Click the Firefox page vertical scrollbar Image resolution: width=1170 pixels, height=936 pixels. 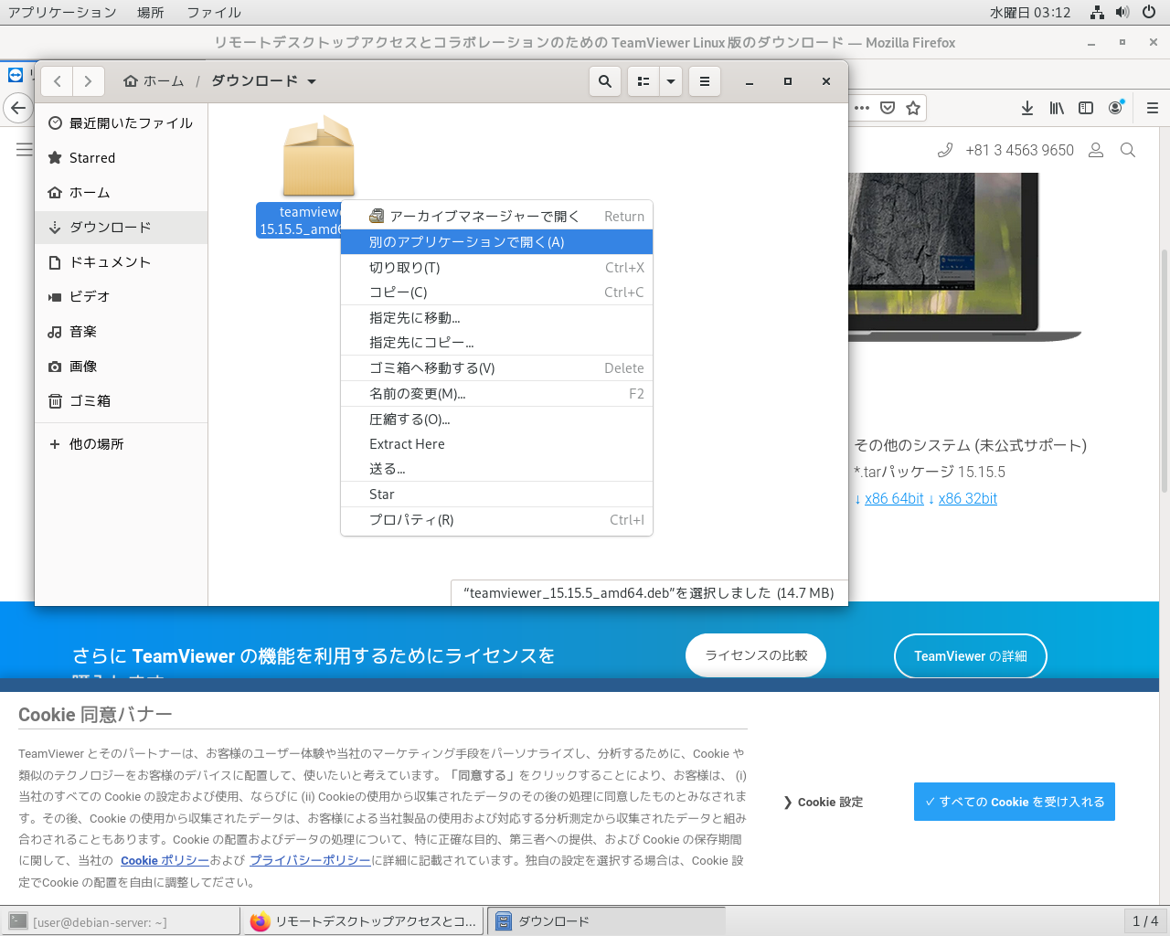tap(1164, 366)
